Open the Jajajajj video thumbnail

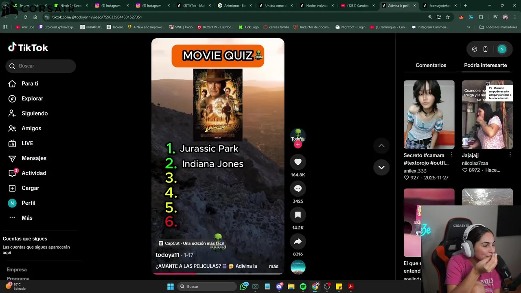coord(487,114)
